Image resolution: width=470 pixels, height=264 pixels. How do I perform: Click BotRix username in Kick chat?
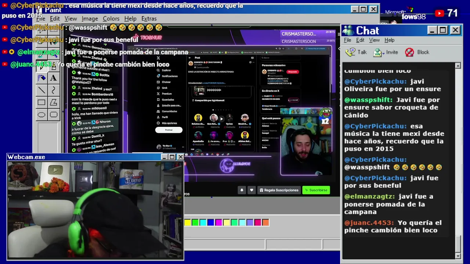pyautogui.click(x=104, y=75)
